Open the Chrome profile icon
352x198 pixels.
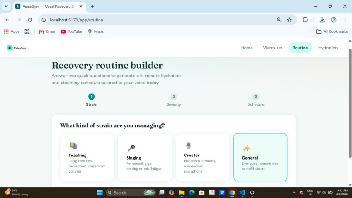(334, 20)
